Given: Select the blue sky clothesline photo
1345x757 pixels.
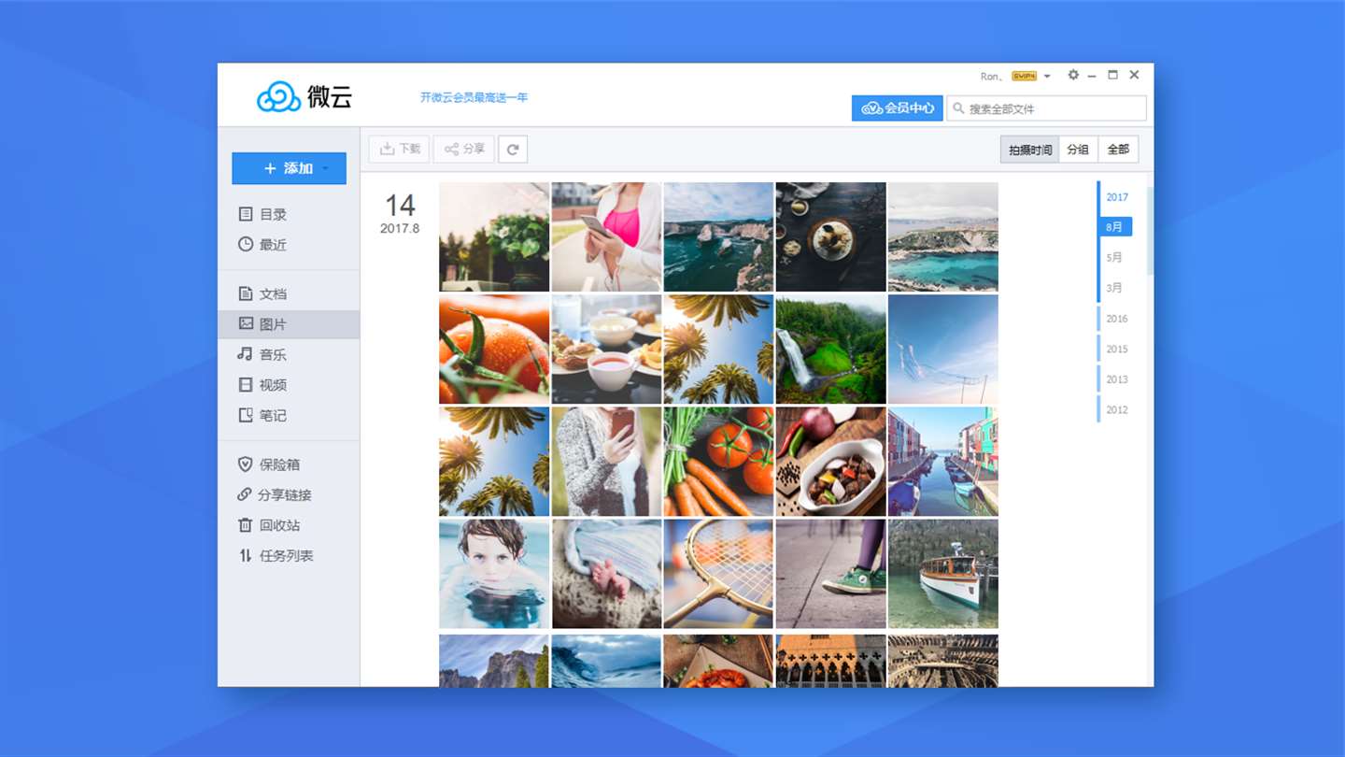Looking at the screenshot, I should (x=942, y=350).
